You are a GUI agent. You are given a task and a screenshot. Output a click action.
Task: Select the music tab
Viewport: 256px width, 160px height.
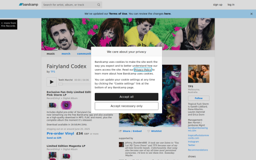pyautogui.click(x=51, y=54)
